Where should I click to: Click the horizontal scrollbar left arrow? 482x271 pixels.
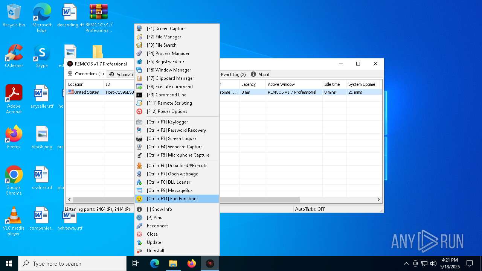pos(69,199)
